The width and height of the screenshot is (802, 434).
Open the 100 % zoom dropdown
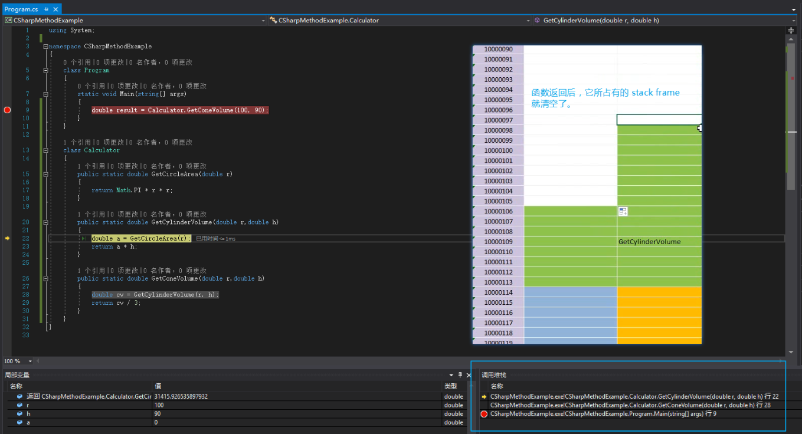coord(30,361)
